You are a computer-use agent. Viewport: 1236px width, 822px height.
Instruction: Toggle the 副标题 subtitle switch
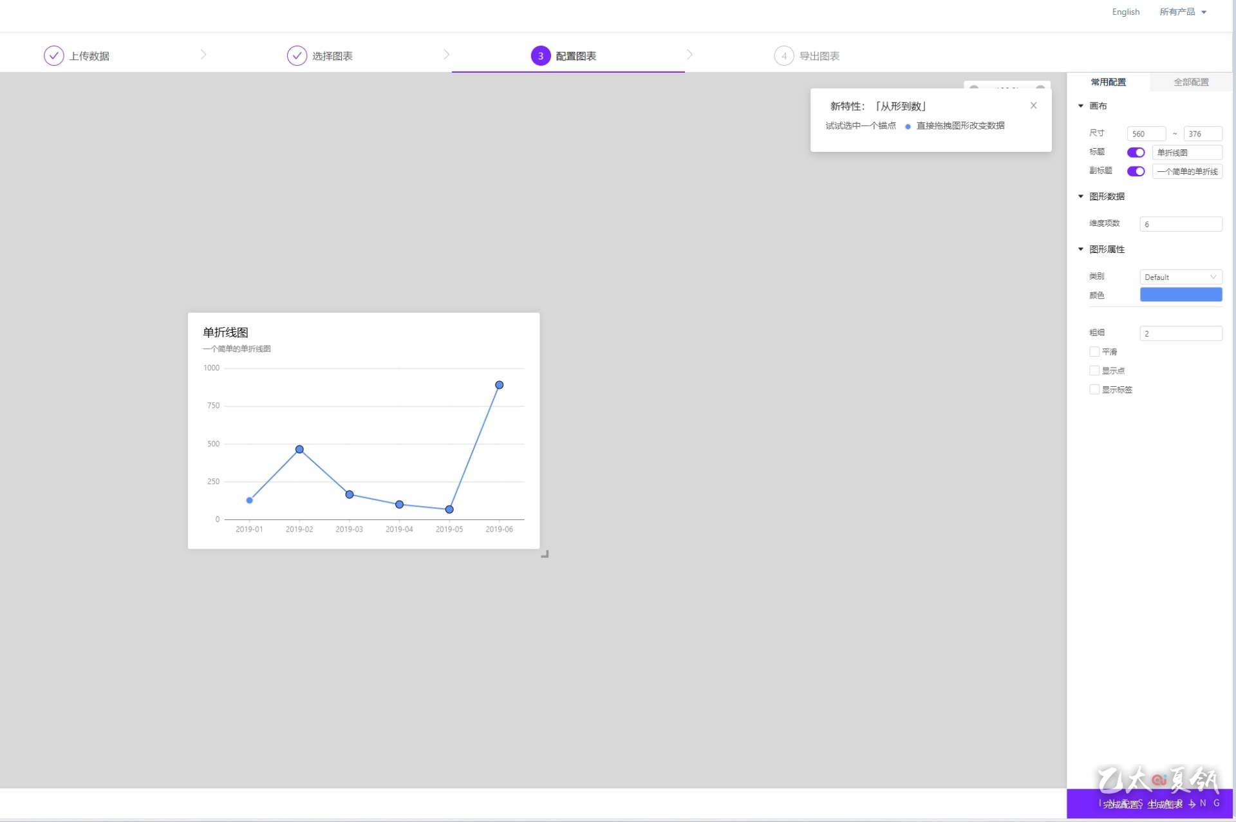(1136, 171)
